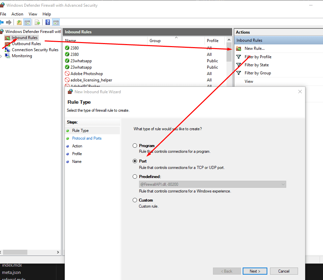Open the View menu
Viewport: 323px width, 280px height.
[33, 14]
